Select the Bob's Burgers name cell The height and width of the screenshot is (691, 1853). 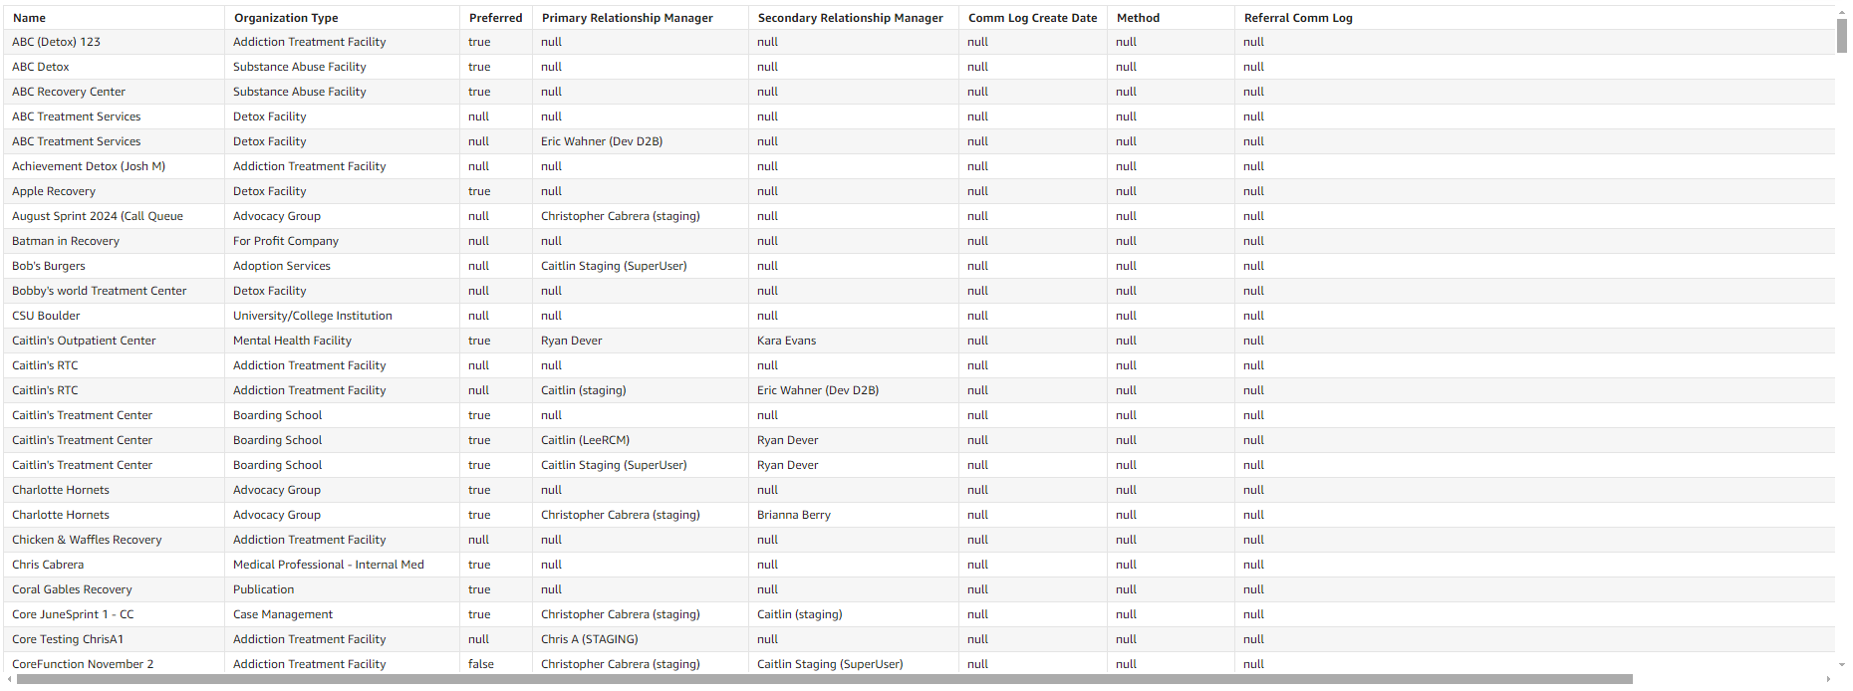click(49, 266)
